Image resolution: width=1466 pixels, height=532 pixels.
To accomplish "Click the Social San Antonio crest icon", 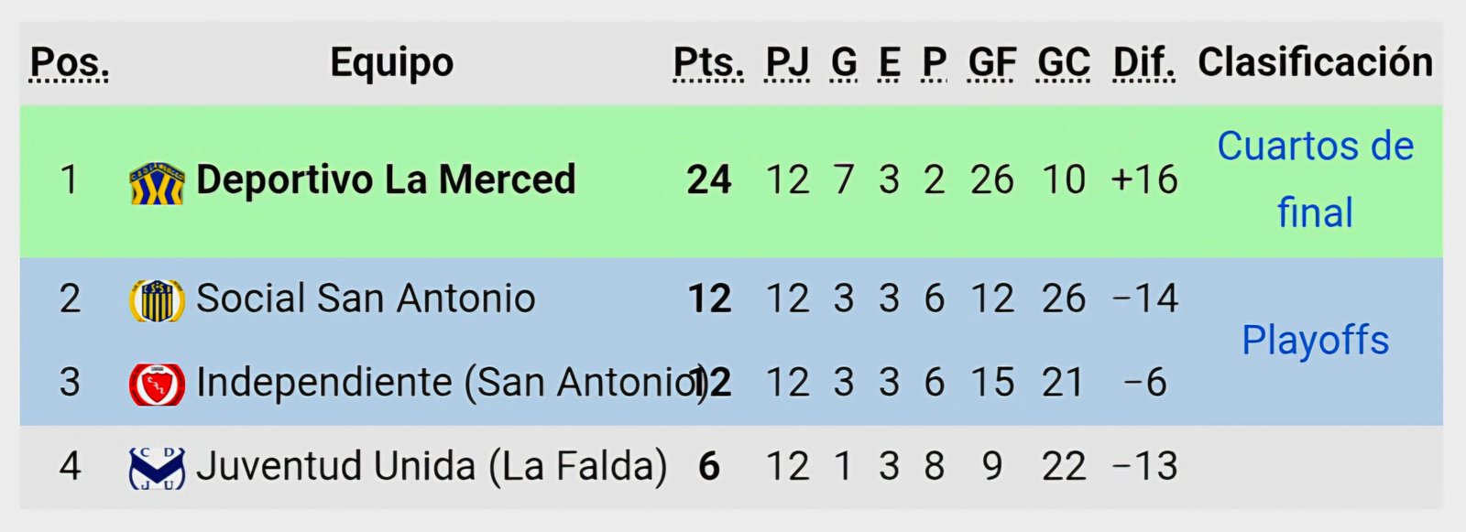I will pos(157,300).
